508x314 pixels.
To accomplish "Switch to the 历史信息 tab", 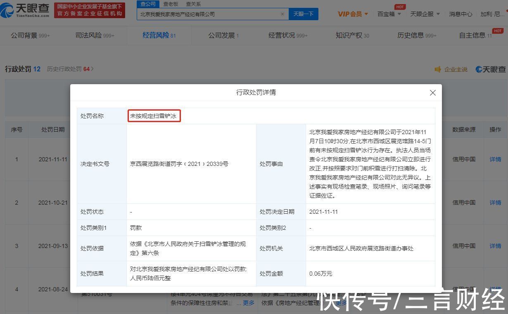I will pyautogui.click(x=417, y=35).
